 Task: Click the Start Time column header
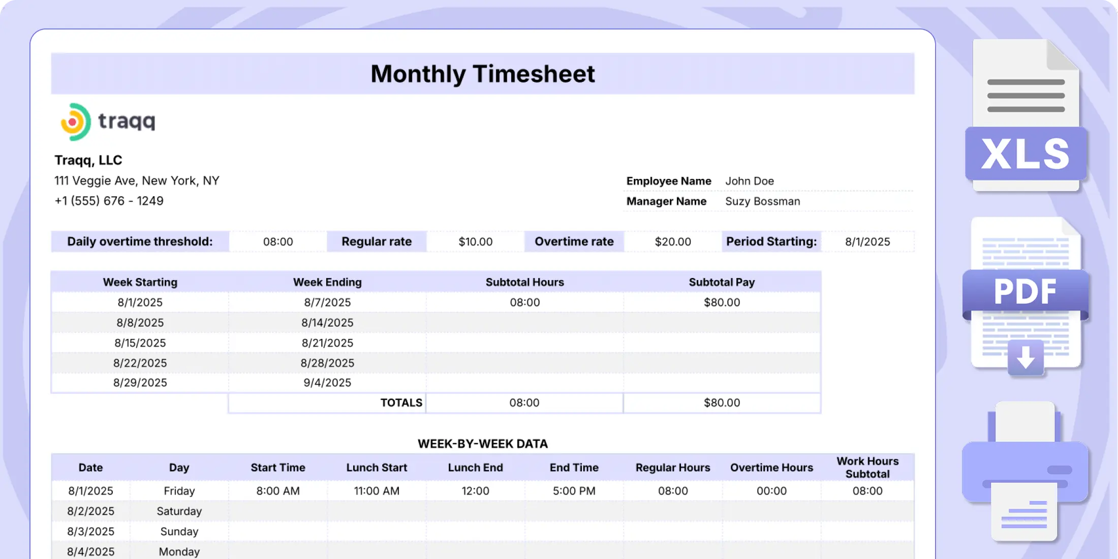[278, 468]
